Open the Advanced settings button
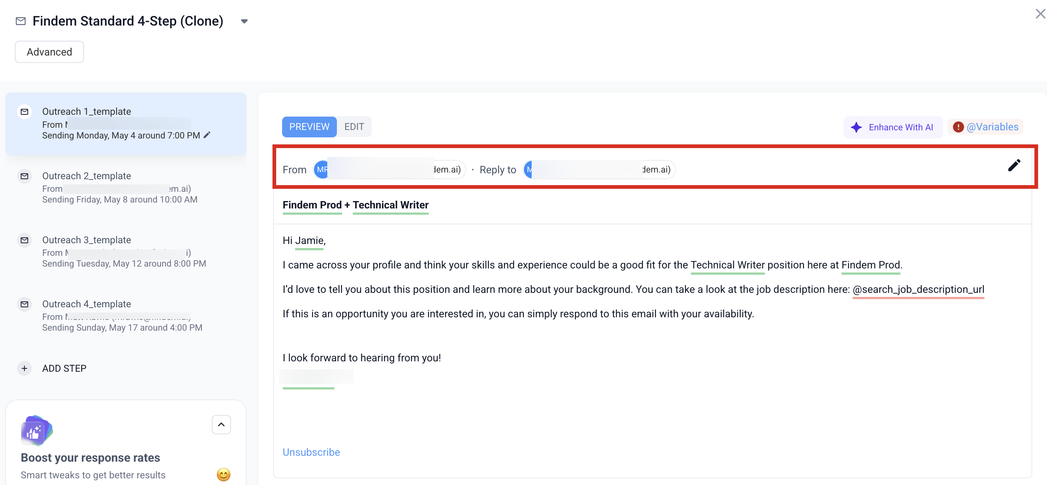Screen dimensions: 1047x485 [x=49, y=52]
